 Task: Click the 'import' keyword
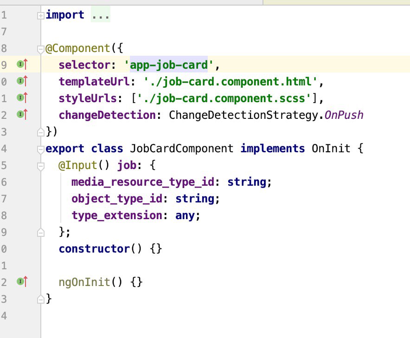point(65,15)
